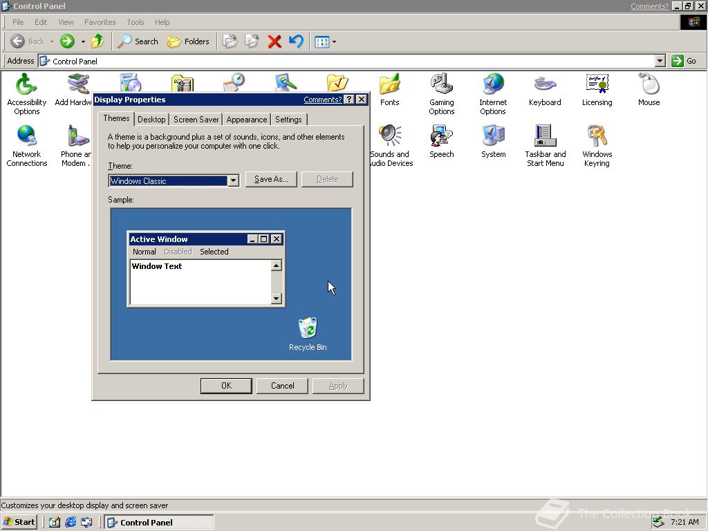Click Comments link in Display Properties

pos(322,100)
